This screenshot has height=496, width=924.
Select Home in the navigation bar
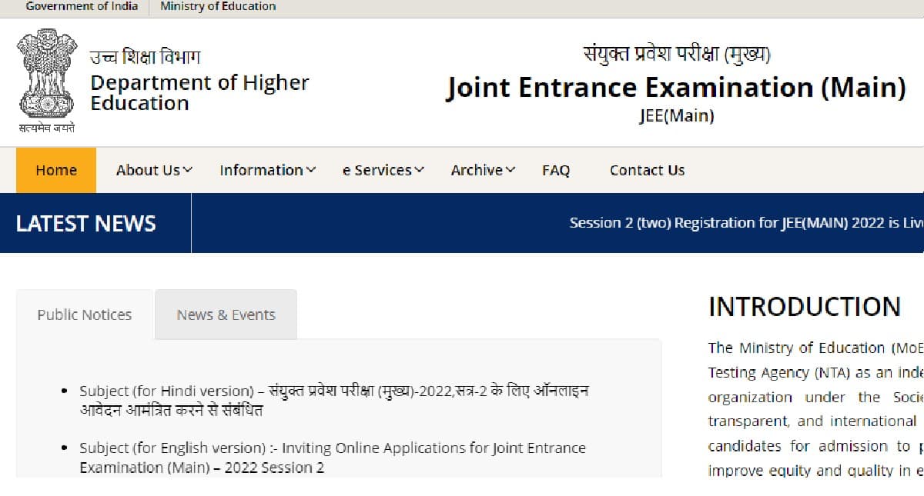pyautogui.click(x=55, y=170)
